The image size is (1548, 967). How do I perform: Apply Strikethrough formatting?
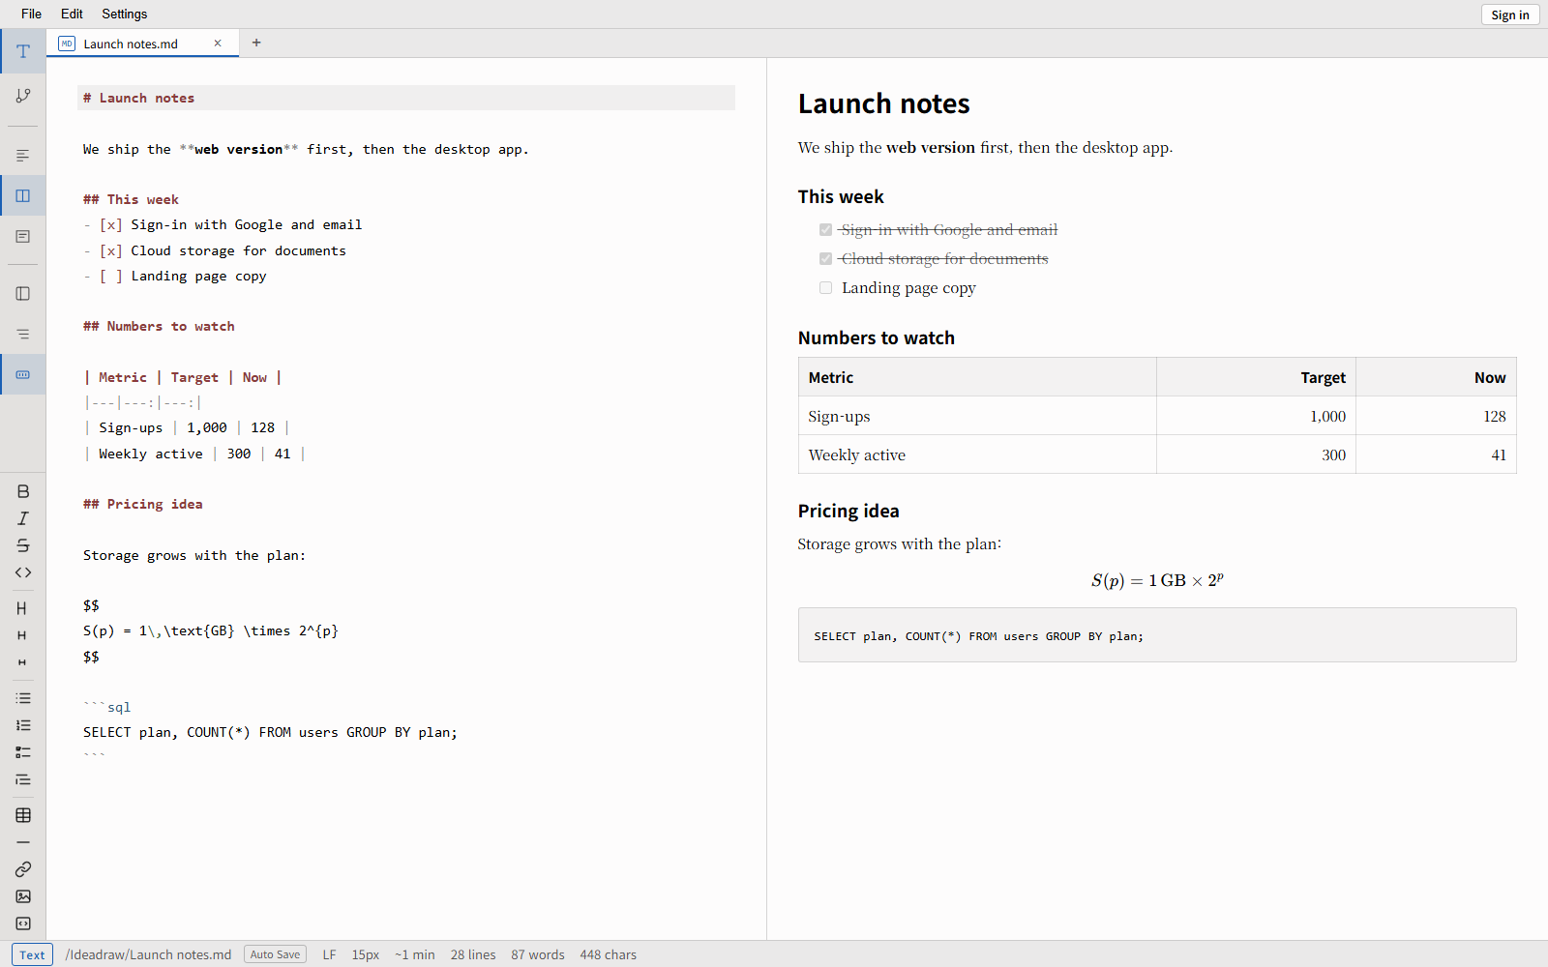[x=23, y=545]
